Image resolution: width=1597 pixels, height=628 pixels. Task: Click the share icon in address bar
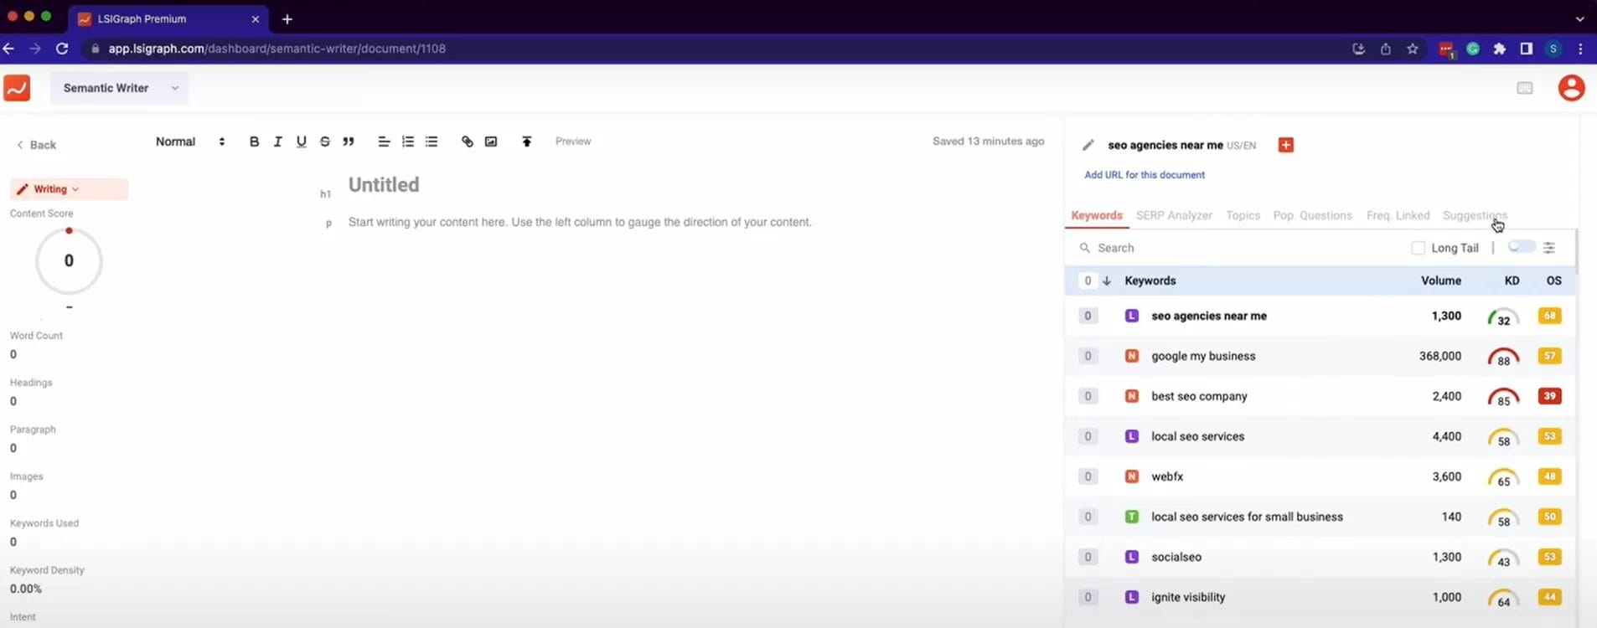click(1386, 49)
